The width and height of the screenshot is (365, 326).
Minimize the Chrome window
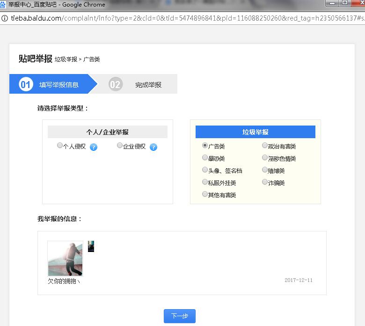click(x=332, y=3)
